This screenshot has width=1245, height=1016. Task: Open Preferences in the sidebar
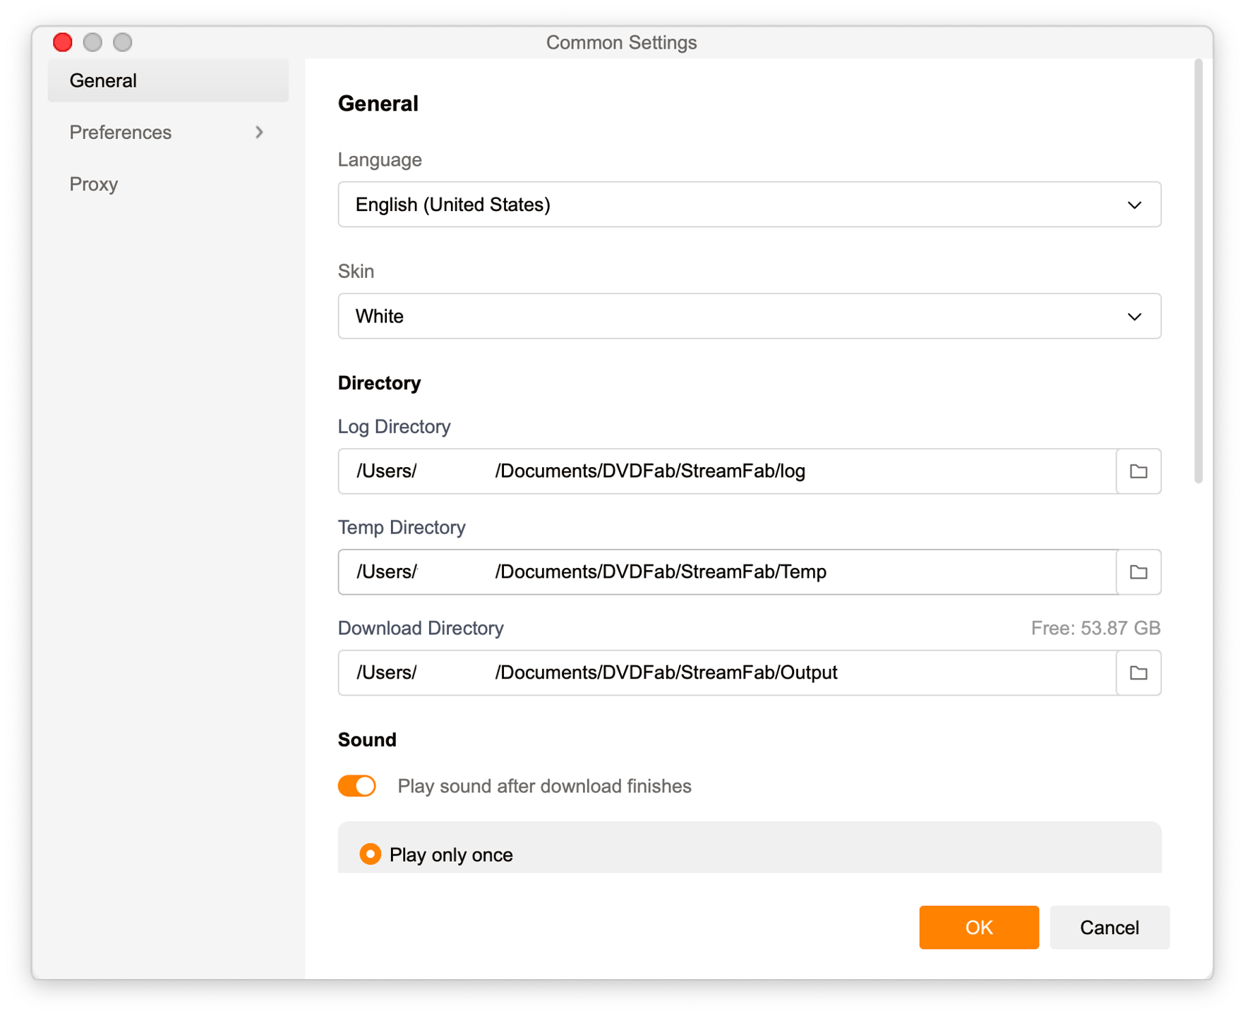pyautogui.click(x=121, y=133)
